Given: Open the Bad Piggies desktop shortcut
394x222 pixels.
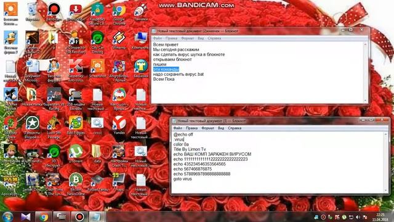Looking at the screenshot, I should (x=76, y=125).
